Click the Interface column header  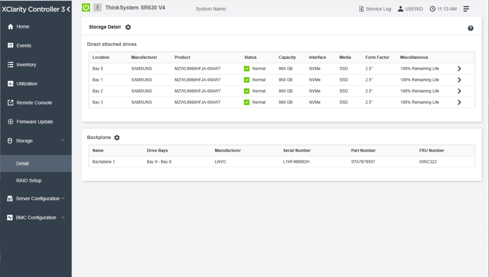(x=318, y=57)
